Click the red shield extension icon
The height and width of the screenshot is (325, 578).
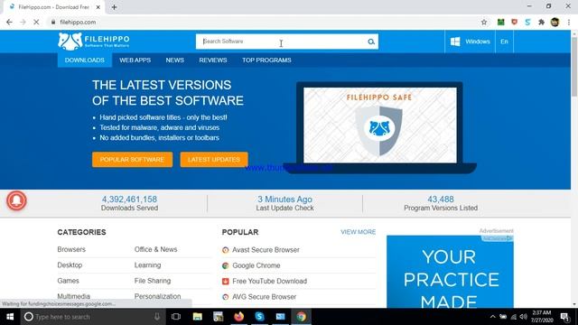point(514,22)
